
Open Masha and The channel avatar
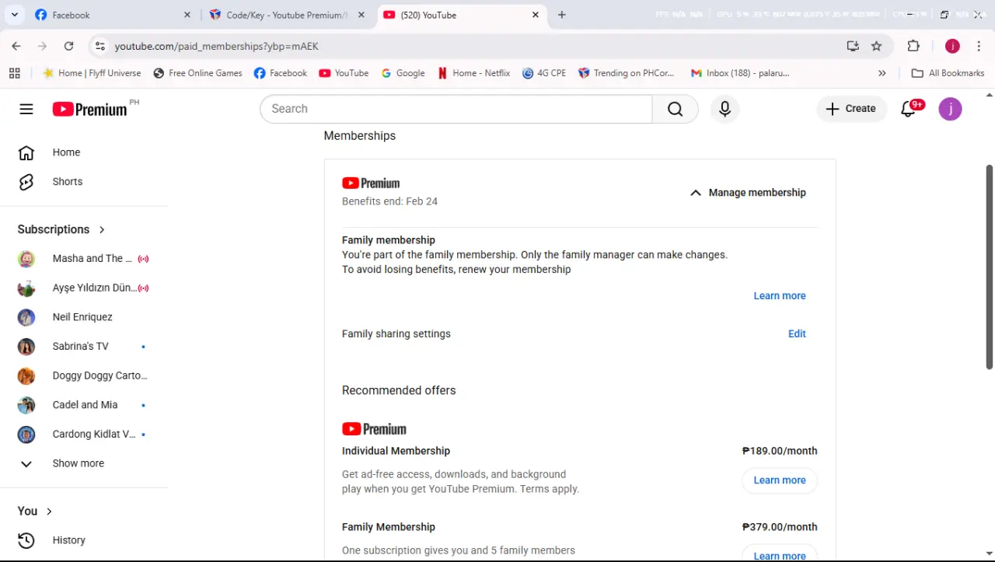[26, 259]
